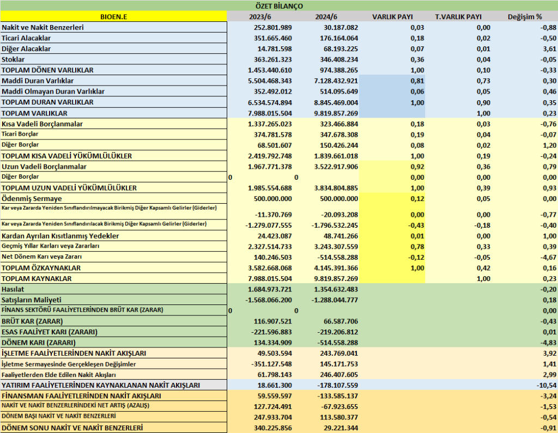This screenshot has height=433, width=558.
Task: Select TOPLAM UZUN VADELİ YÜKÜMLÜLÜKLER label
Action: (x=113, y=187)
